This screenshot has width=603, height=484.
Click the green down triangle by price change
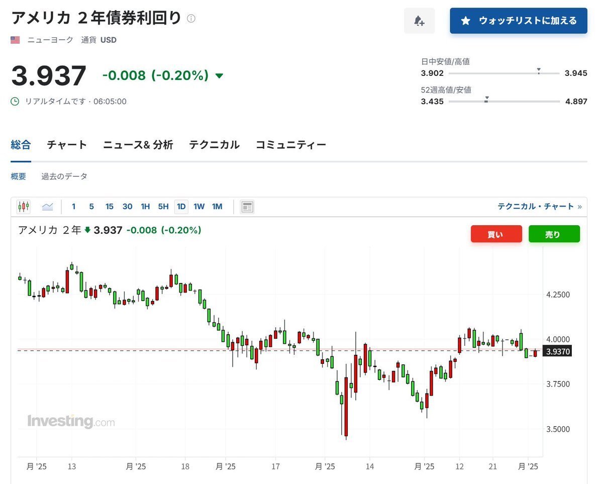219,76
